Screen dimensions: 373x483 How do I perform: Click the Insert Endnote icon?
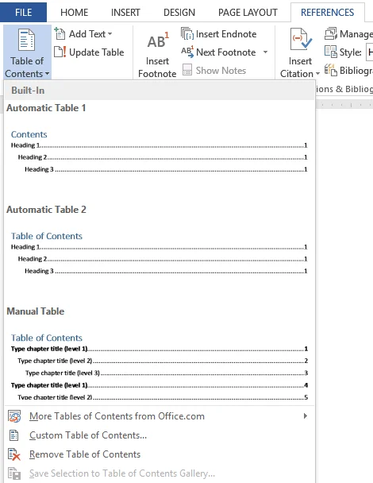187,33
